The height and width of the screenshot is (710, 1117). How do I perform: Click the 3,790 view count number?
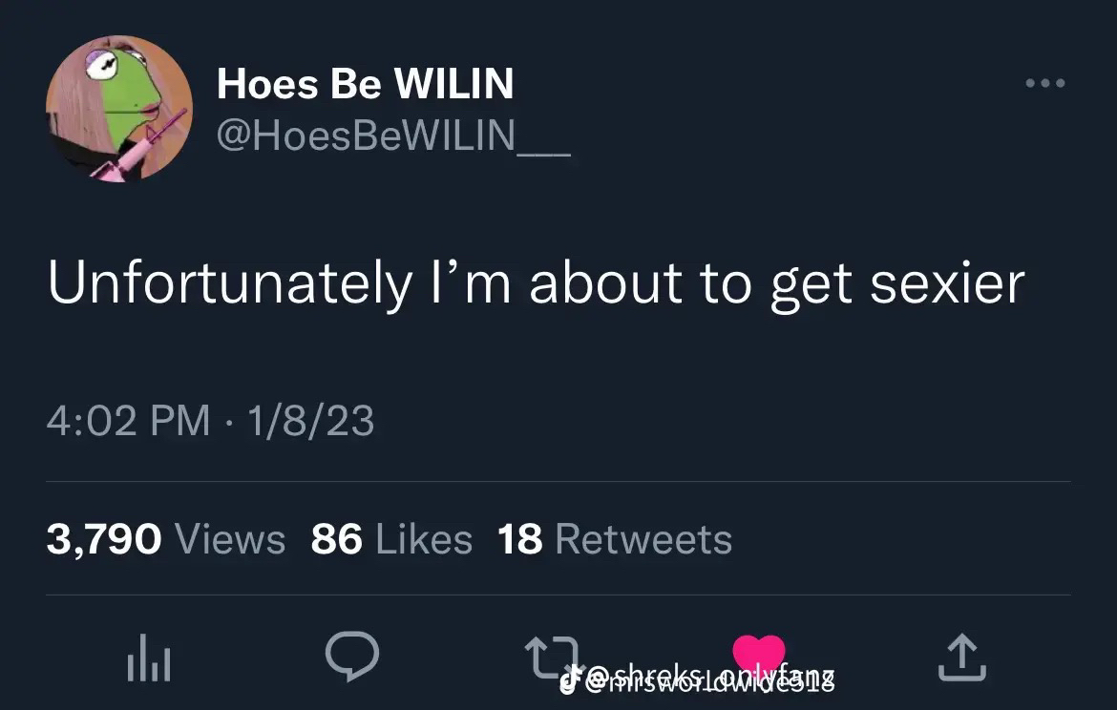coord(104,539)
